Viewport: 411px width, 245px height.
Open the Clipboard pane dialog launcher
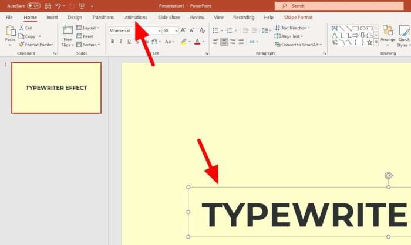(55, 53)
